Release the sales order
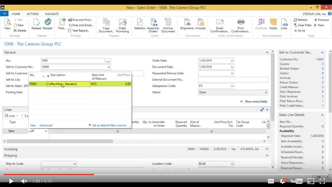 click(x=36, y=24)
